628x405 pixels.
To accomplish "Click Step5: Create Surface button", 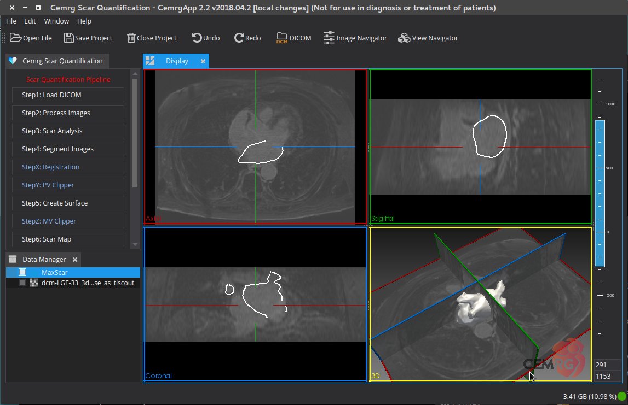I will pyautogui.click(x=68, y=203).
